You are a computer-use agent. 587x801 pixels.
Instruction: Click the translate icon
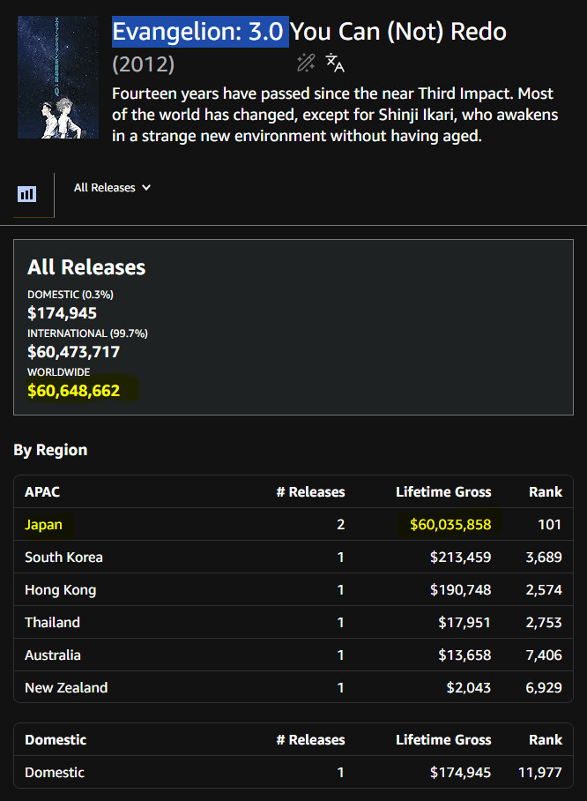334,62
